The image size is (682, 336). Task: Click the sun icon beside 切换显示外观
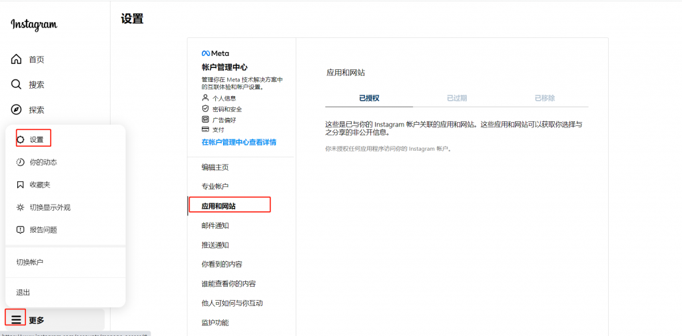click(x=21, y=207)
